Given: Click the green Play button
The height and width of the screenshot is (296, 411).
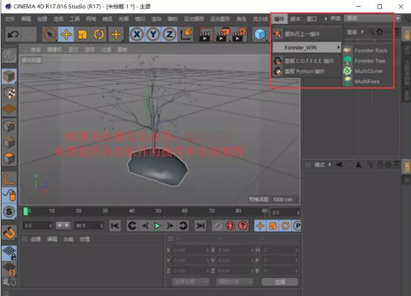Looking at the screenshot, I should click(157, 226).
